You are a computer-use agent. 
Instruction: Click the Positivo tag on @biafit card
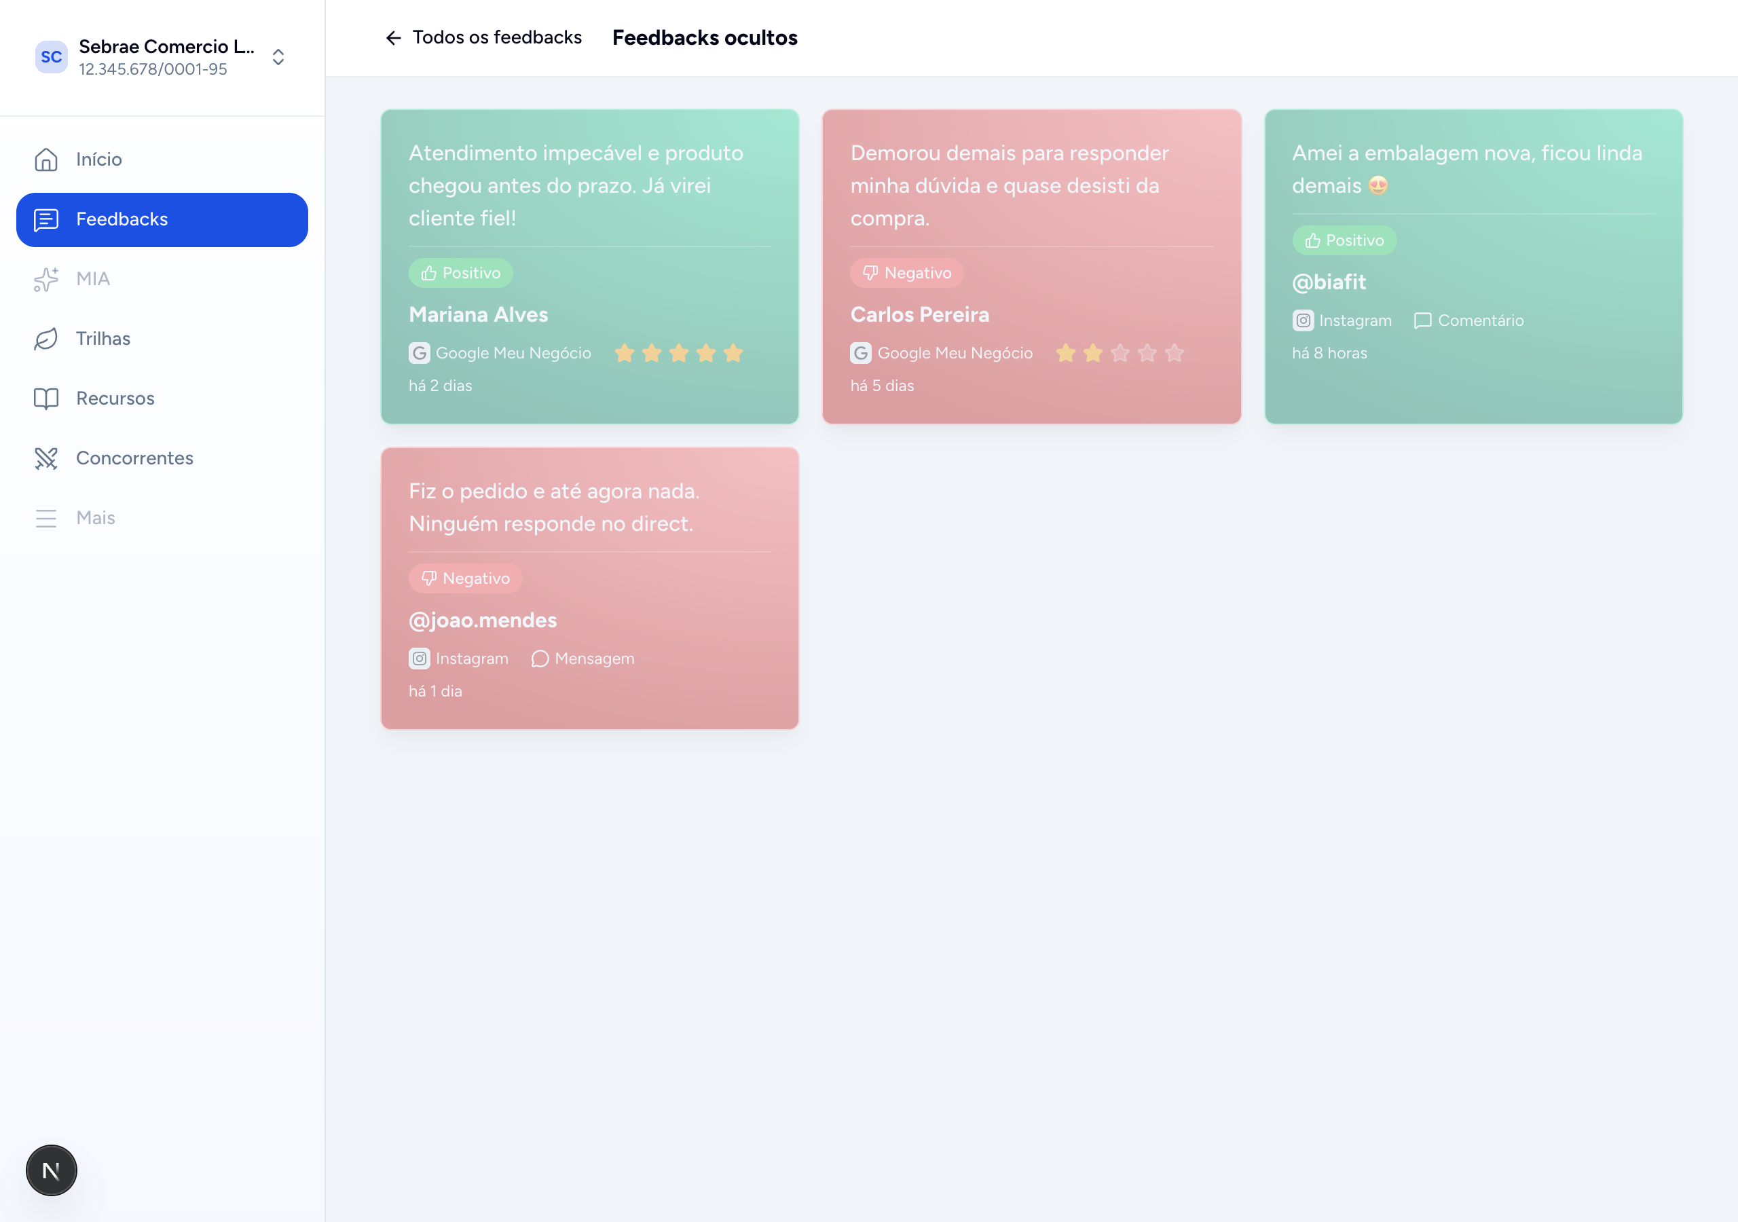[x=1344, y=240]
